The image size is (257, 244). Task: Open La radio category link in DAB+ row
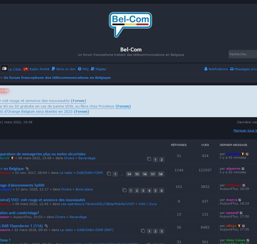coord(66,173)
